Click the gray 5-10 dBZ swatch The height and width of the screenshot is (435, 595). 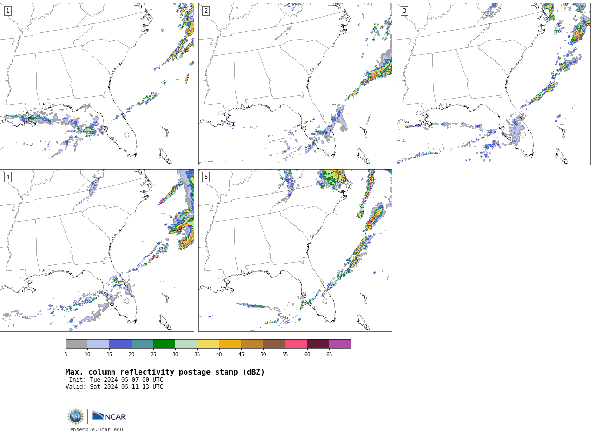coord(76,344)
